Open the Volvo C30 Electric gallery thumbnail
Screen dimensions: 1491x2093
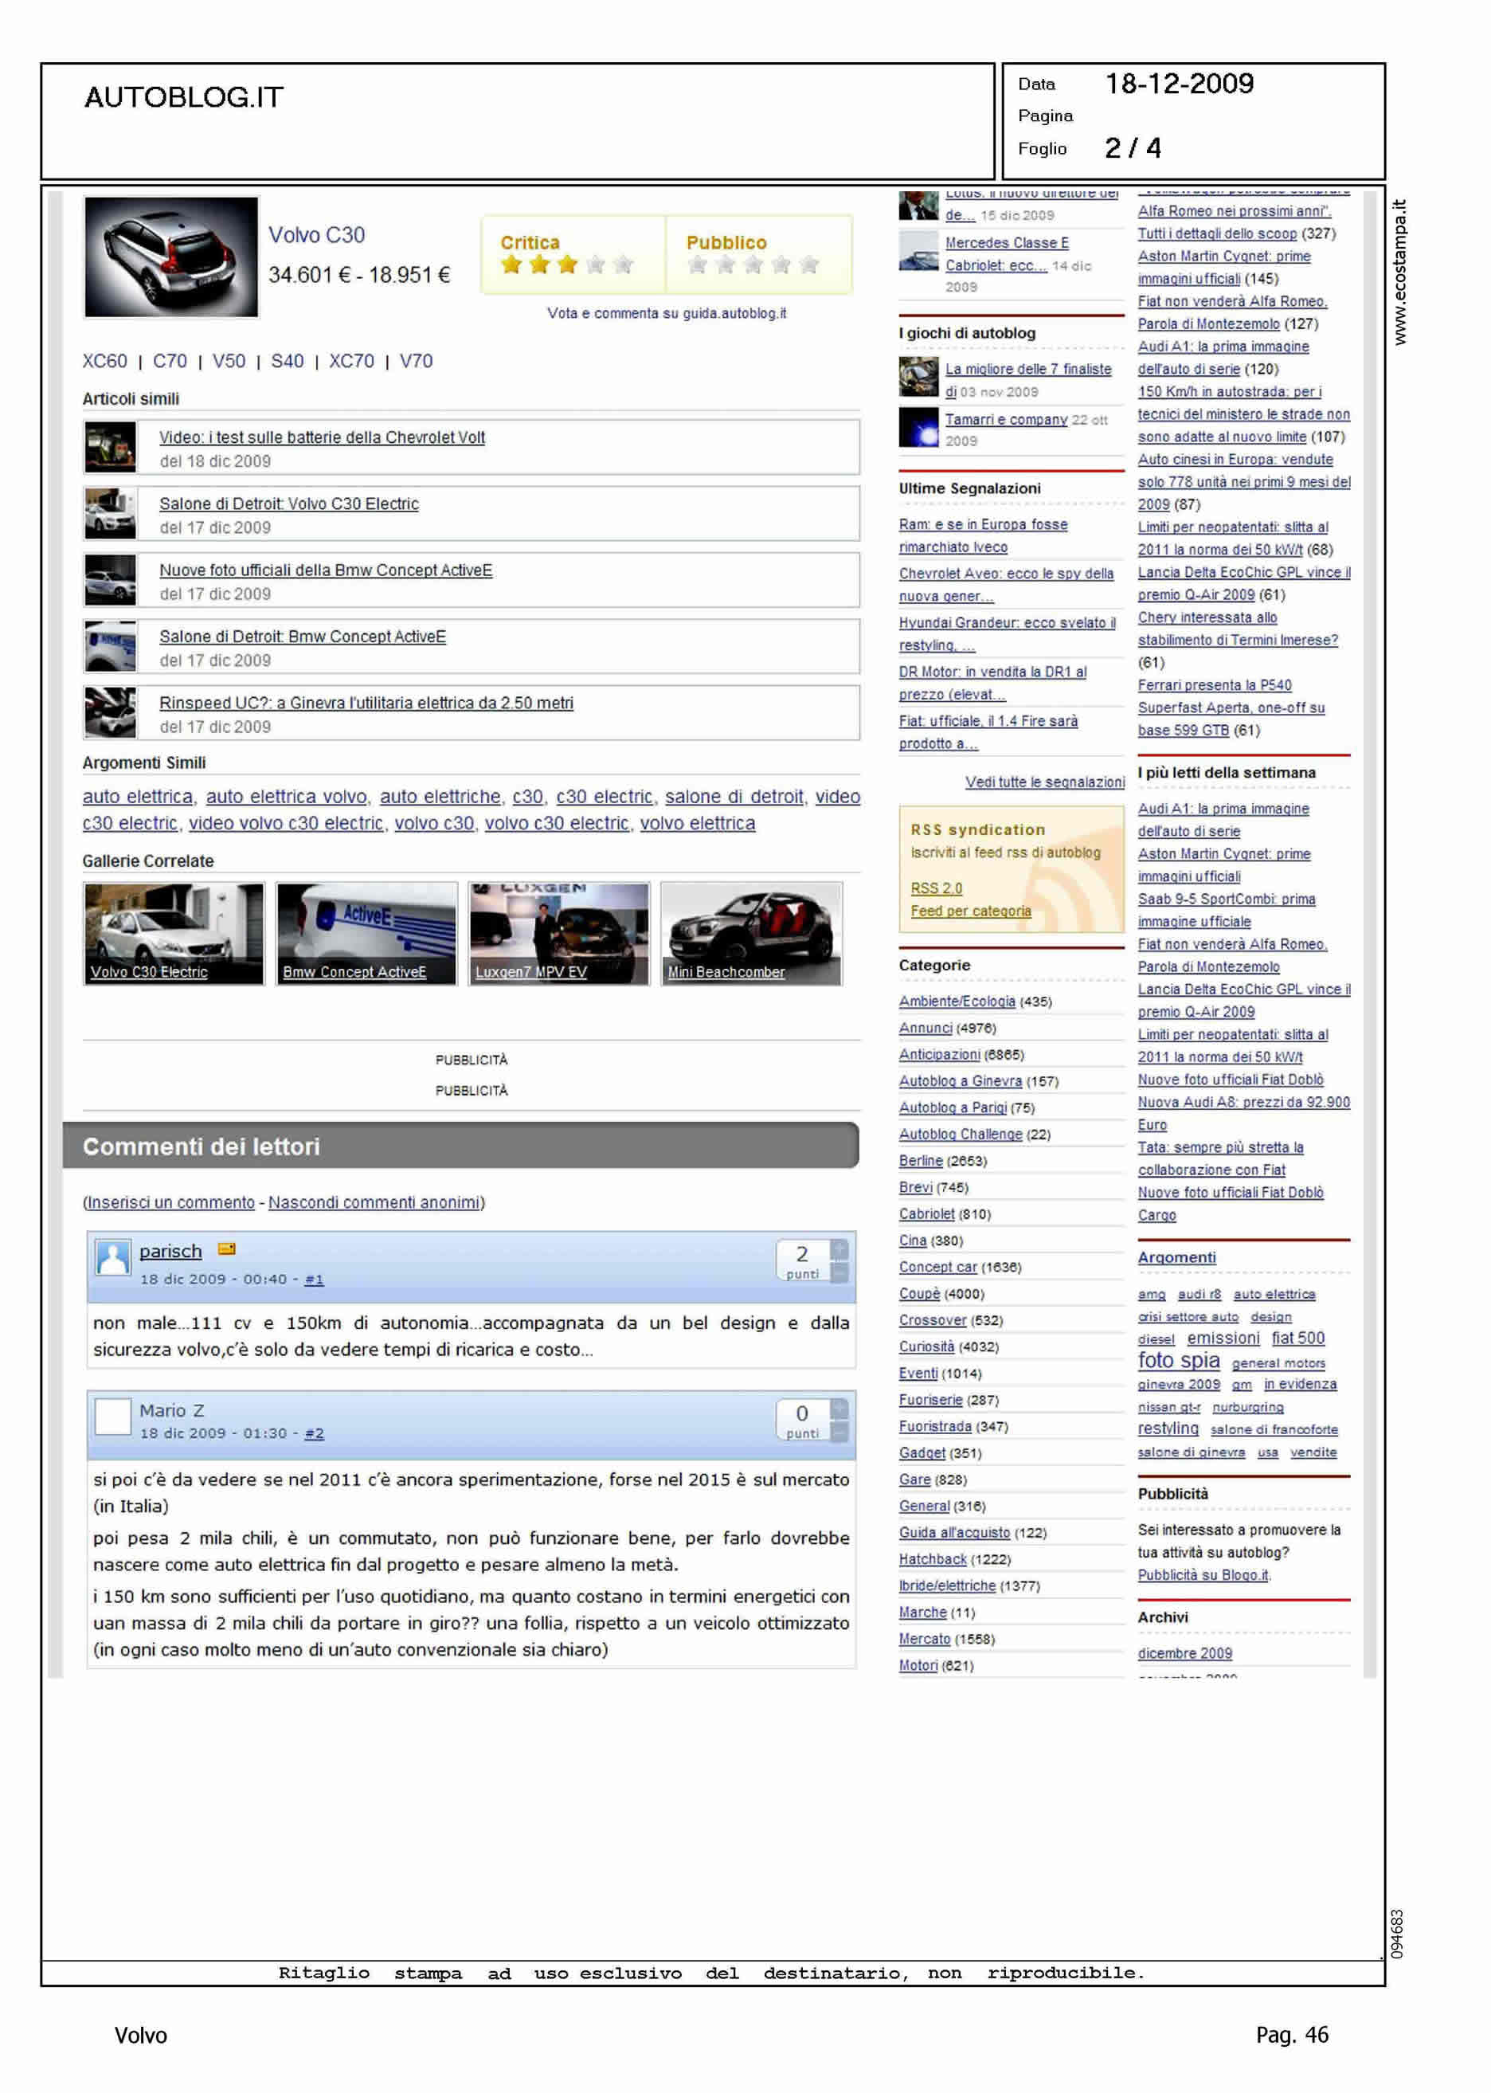point(174,933)
